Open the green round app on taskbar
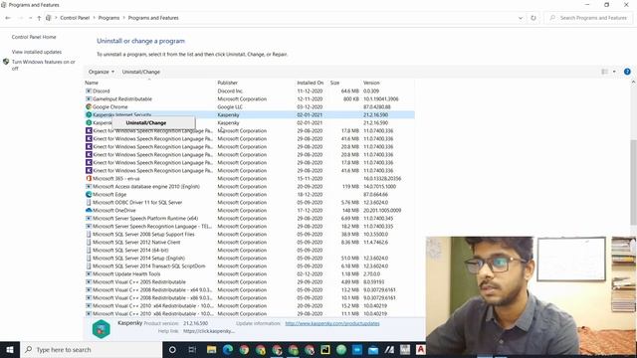Image resolution: width=637 pixels, height=358 pixels. (x=341, y=349)
